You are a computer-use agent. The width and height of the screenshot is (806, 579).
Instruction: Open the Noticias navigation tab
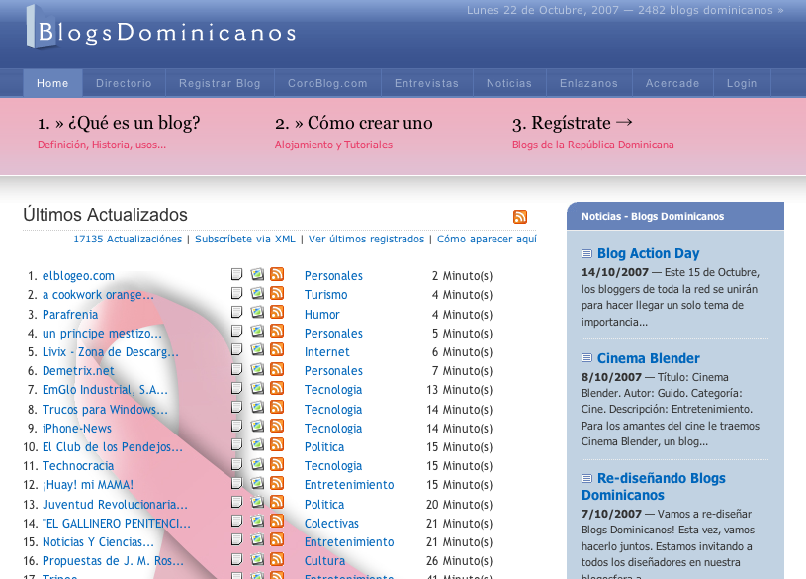[509, 83]
